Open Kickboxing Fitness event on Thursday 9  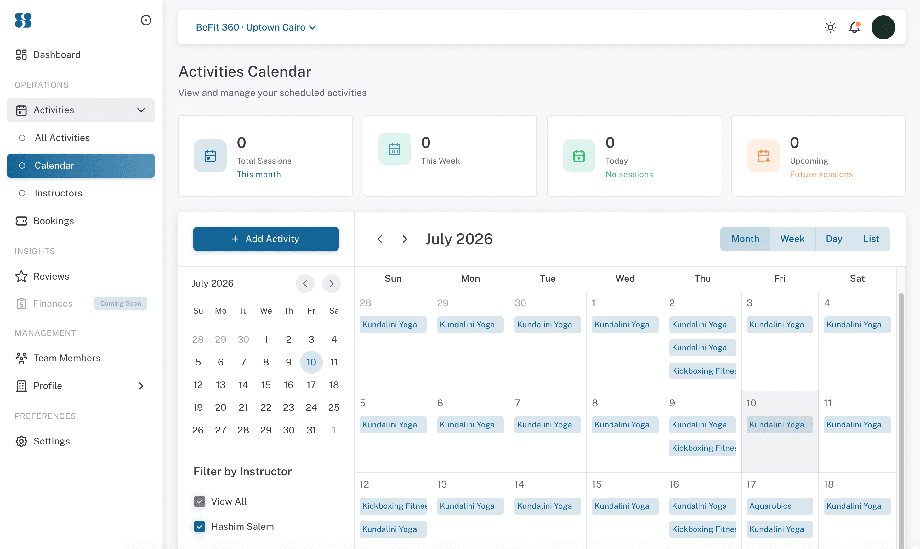pyautogui.click(x=702, y=448)
